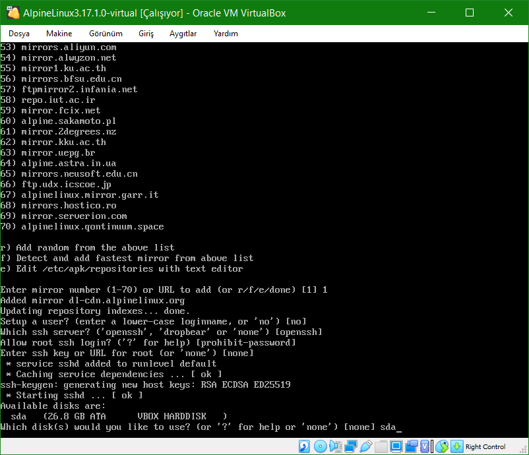This screenshot has height=455, width=529.
Task: Click the 'Which ssh server?' prompt line
Action: point(161,332)
